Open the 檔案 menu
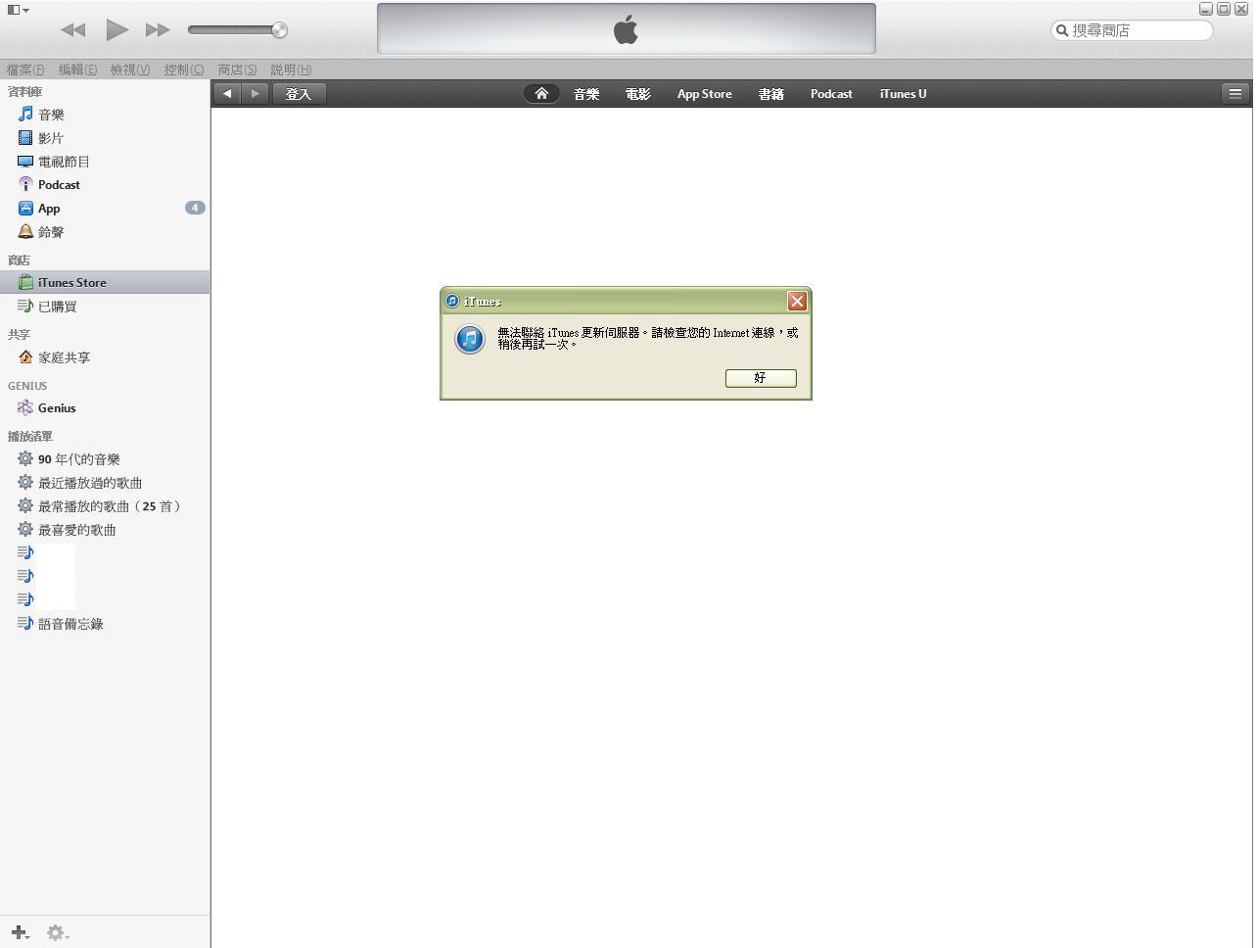Screen dimensions: 1258x948 tap(25, 70)
